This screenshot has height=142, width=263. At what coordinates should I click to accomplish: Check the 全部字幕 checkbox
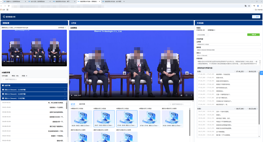pyautogui.click(x=3, y=85)
